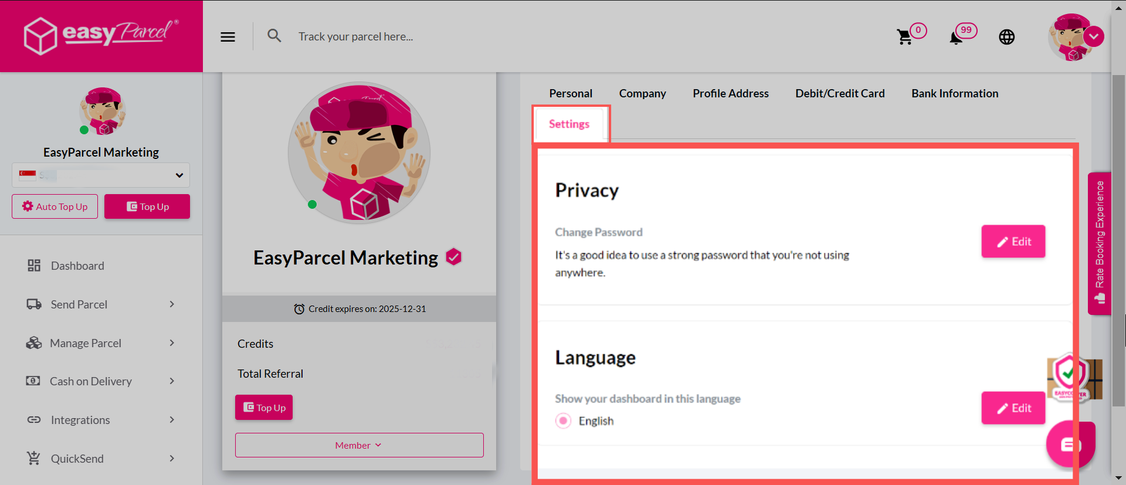Image resolution: width=1126 pixels, height=485 pixels.
Task: Click the Integrations menu label
Action: point(80,420)
